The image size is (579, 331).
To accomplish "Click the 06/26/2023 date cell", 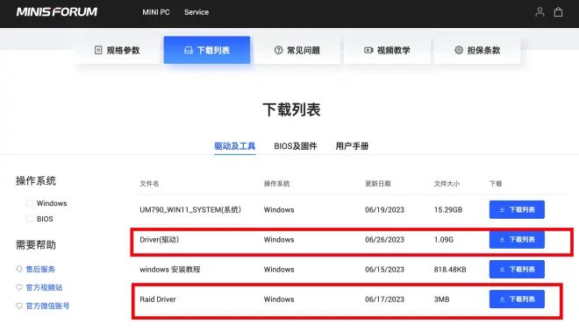I will coord(384,240).
